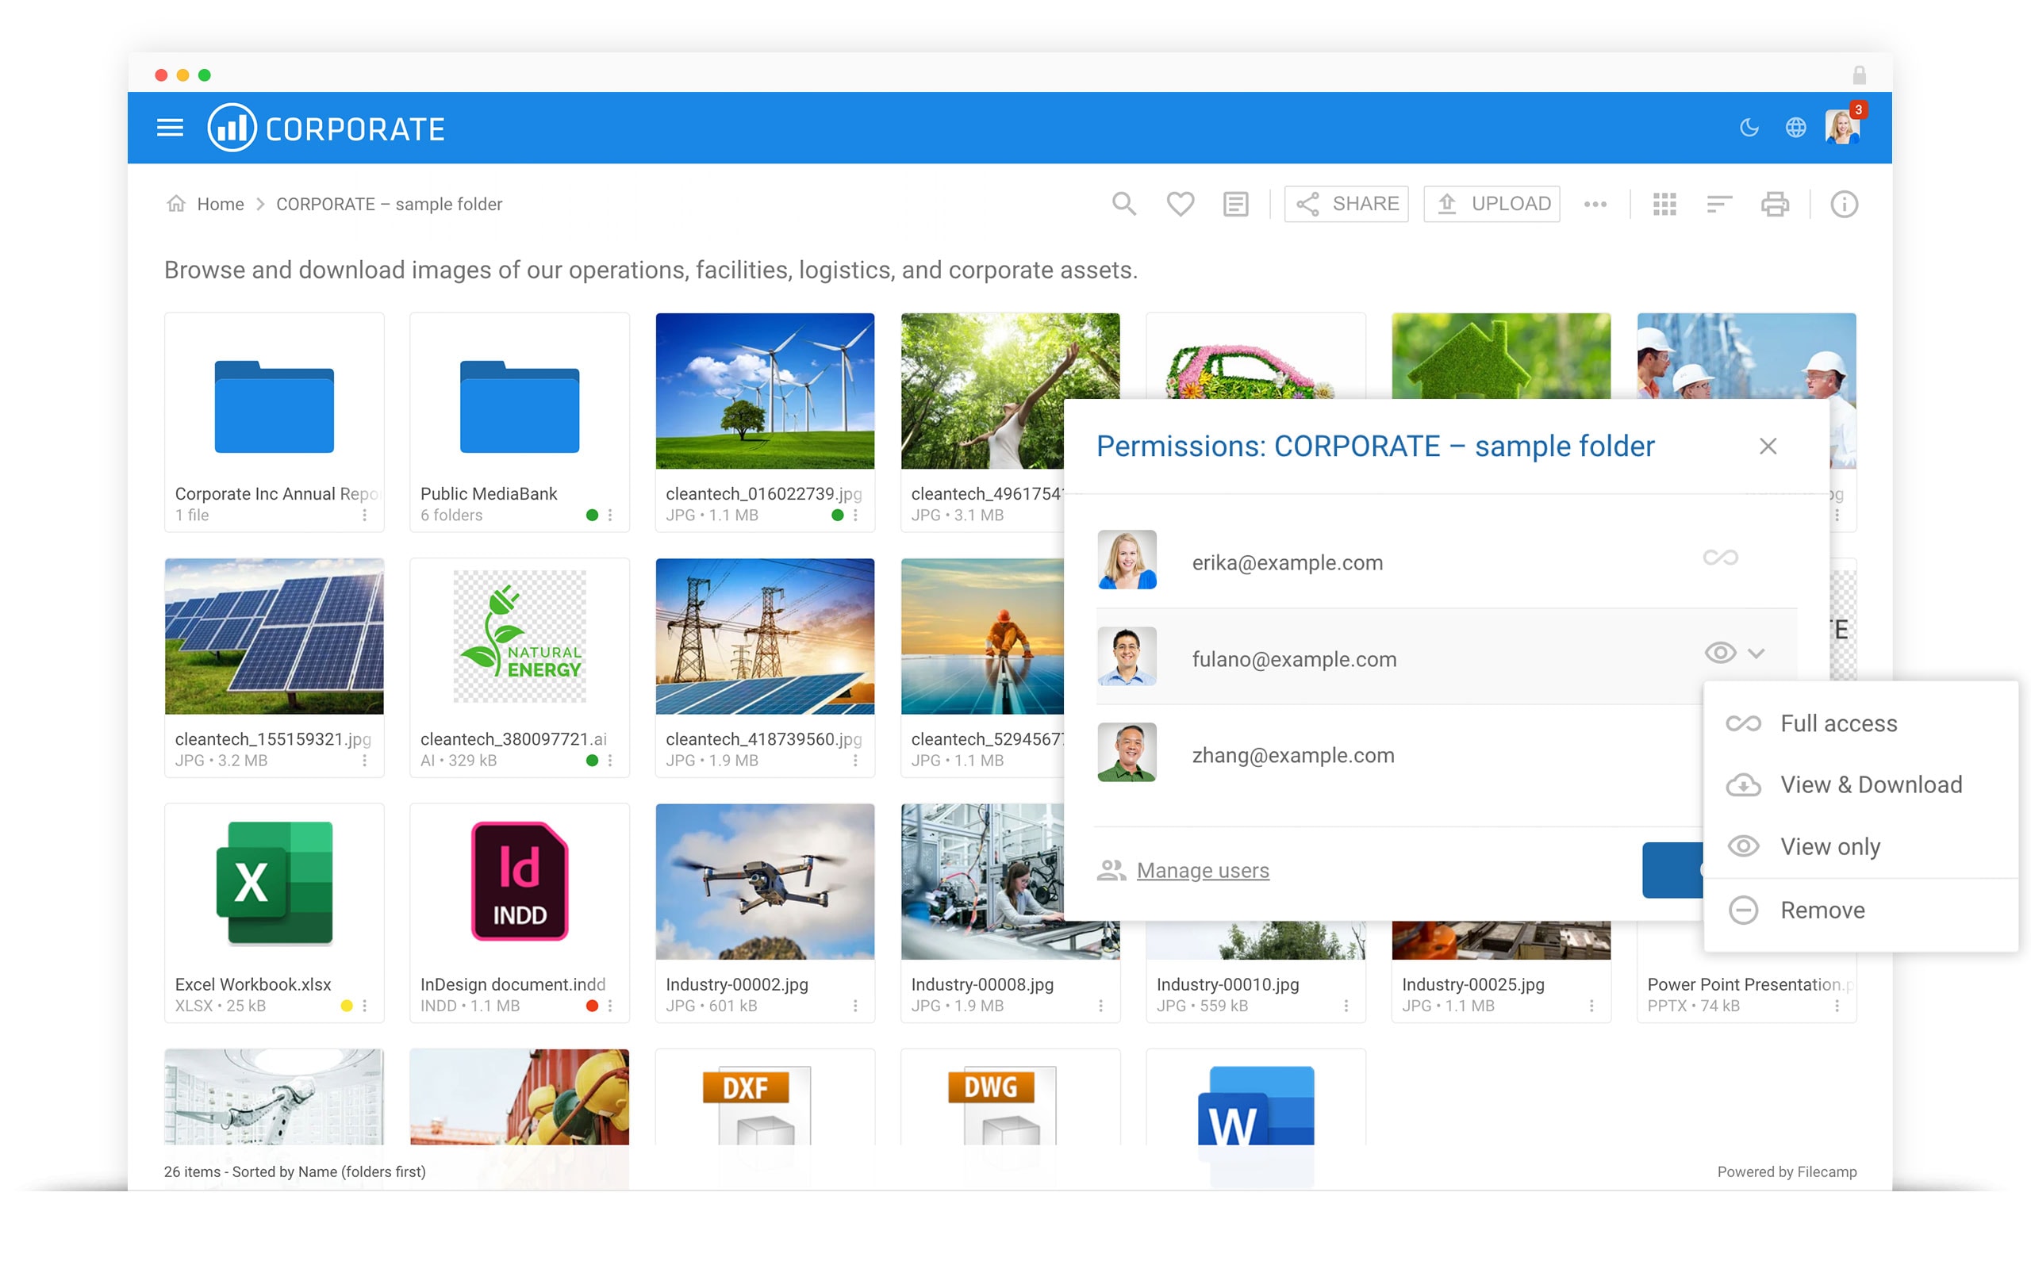Open Natural Energy cleantech_380097721.ai thumbnail
Image resolution: width=2031 pixels, height=1269 pixels.
click(520, 636)
